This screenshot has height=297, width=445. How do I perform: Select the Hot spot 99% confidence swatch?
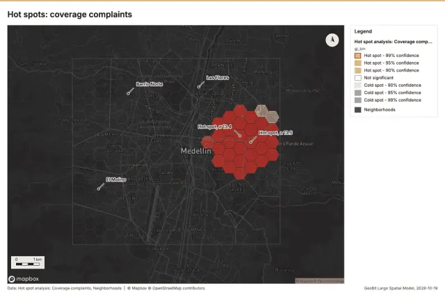[x=358, y=56]
